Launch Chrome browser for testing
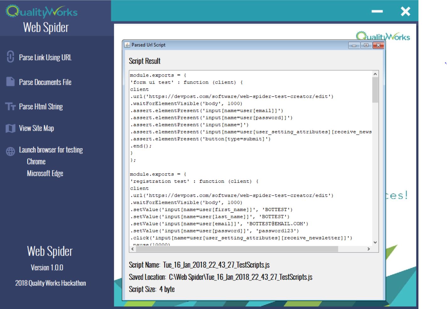Image resolution: width=447 pixels, height=309 pixels. 36,162
